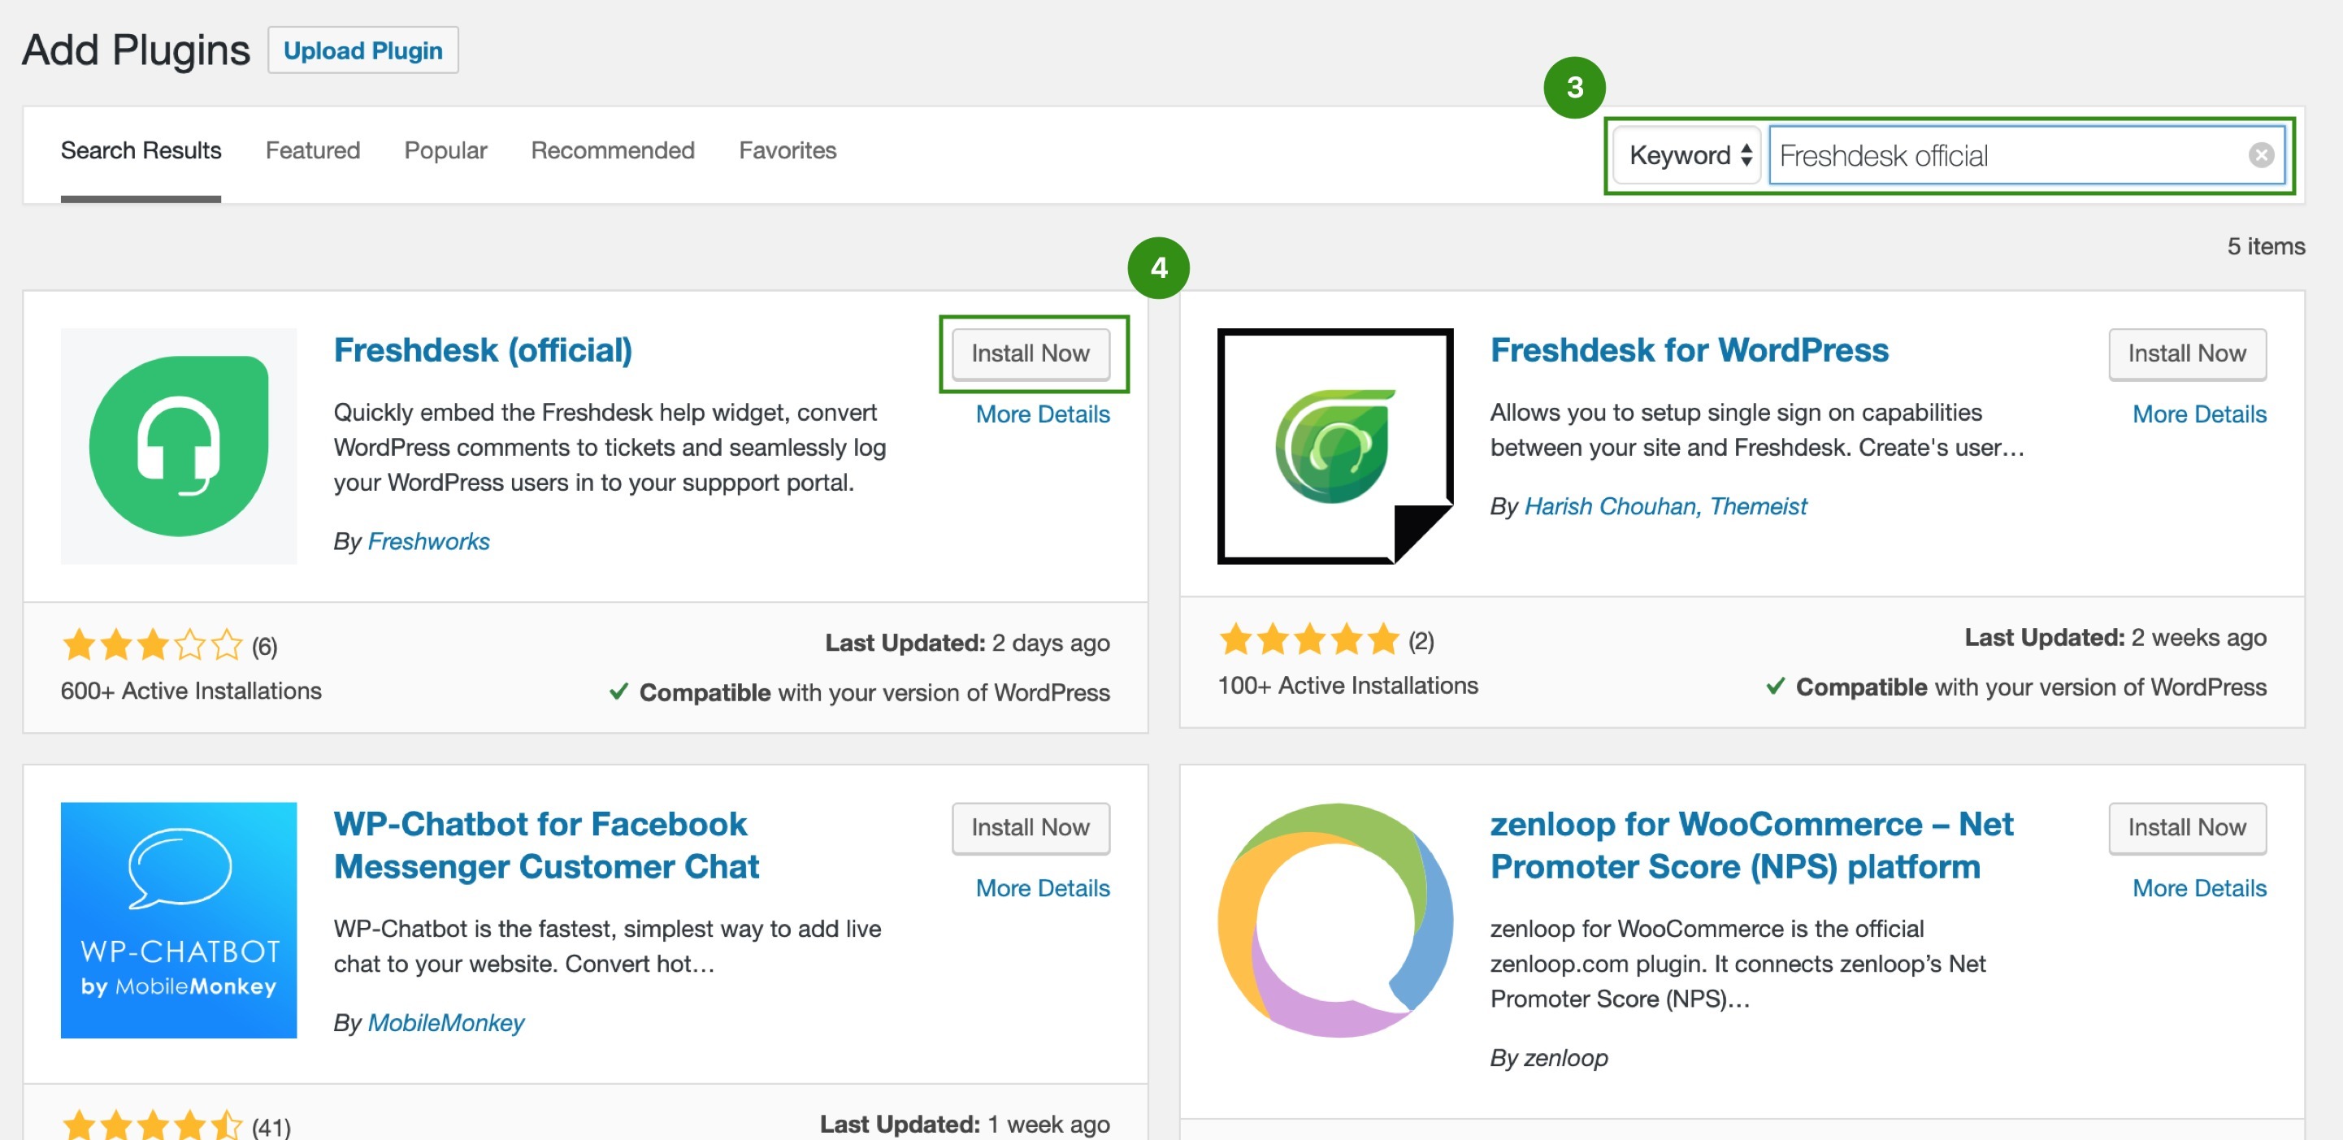Install the Freshdesk (official) plugin now

pos(1030,353)
